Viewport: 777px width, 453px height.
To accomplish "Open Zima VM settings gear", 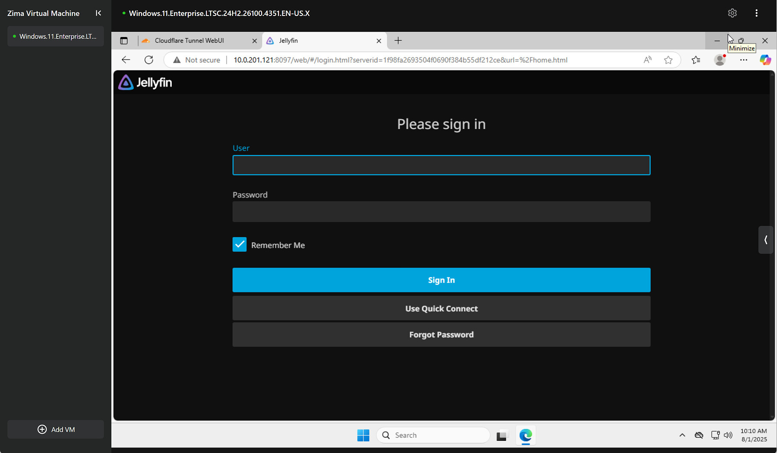I will pos(732,13).
